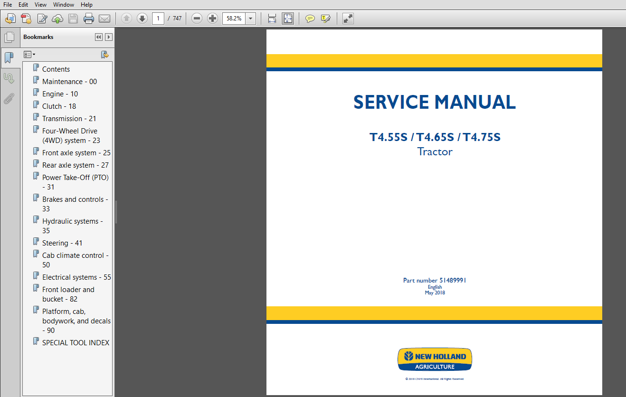Open the Page Thumbnails panel icon
The height and width of the screenshot is (397, 626).
[9, 38]
